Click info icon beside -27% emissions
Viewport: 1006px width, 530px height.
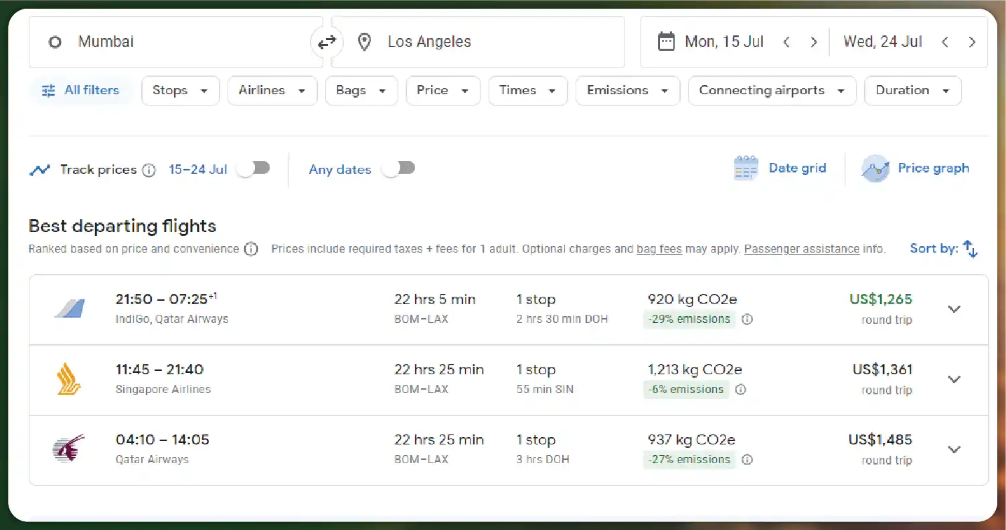(747, 460)
